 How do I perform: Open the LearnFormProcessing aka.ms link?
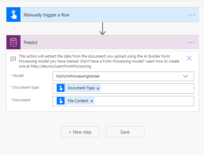coord(61,66)
